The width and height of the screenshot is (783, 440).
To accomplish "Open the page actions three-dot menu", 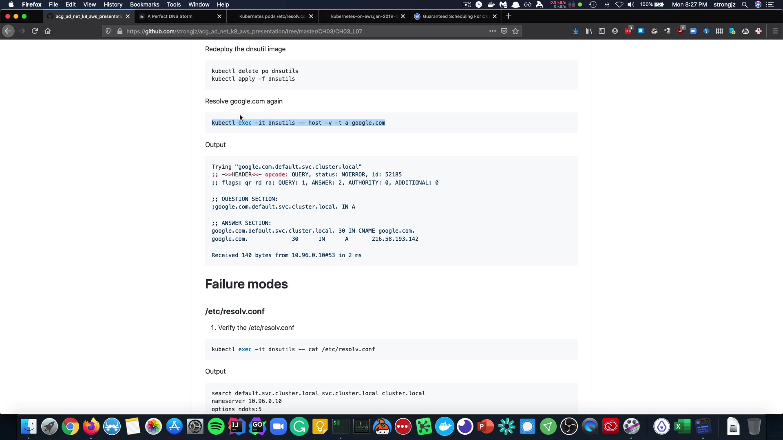I will [x=492, y=31].
